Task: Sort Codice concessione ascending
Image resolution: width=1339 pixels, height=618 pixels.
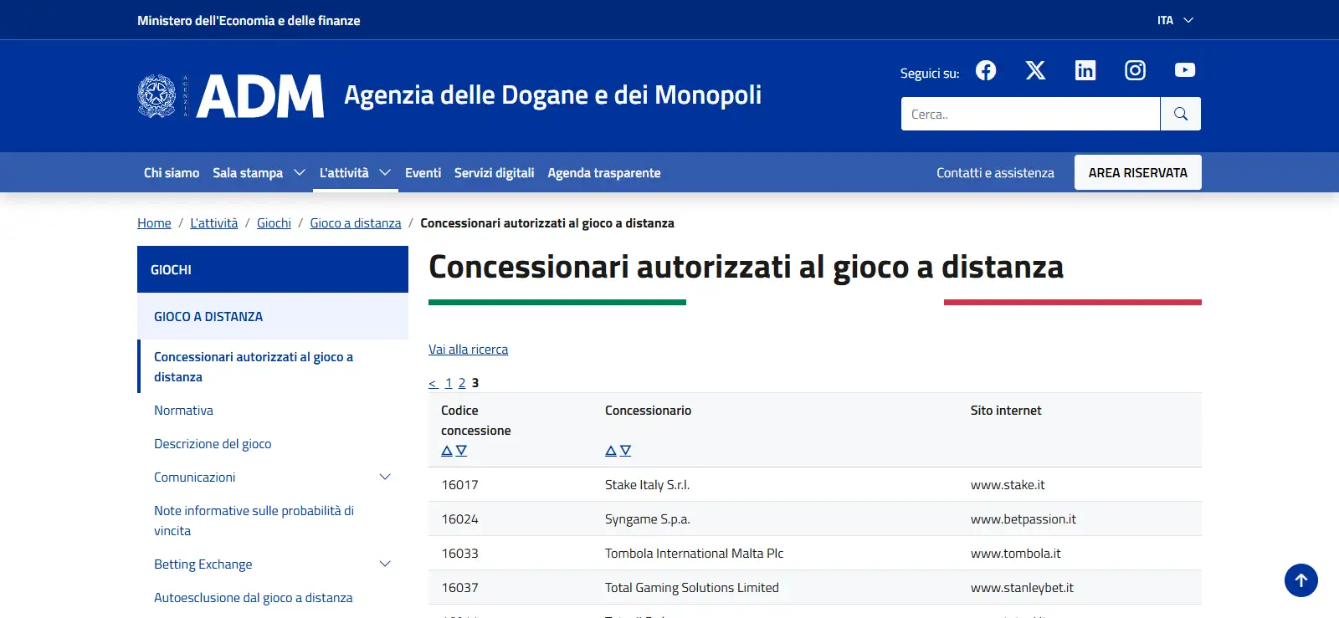Action: 447,451
